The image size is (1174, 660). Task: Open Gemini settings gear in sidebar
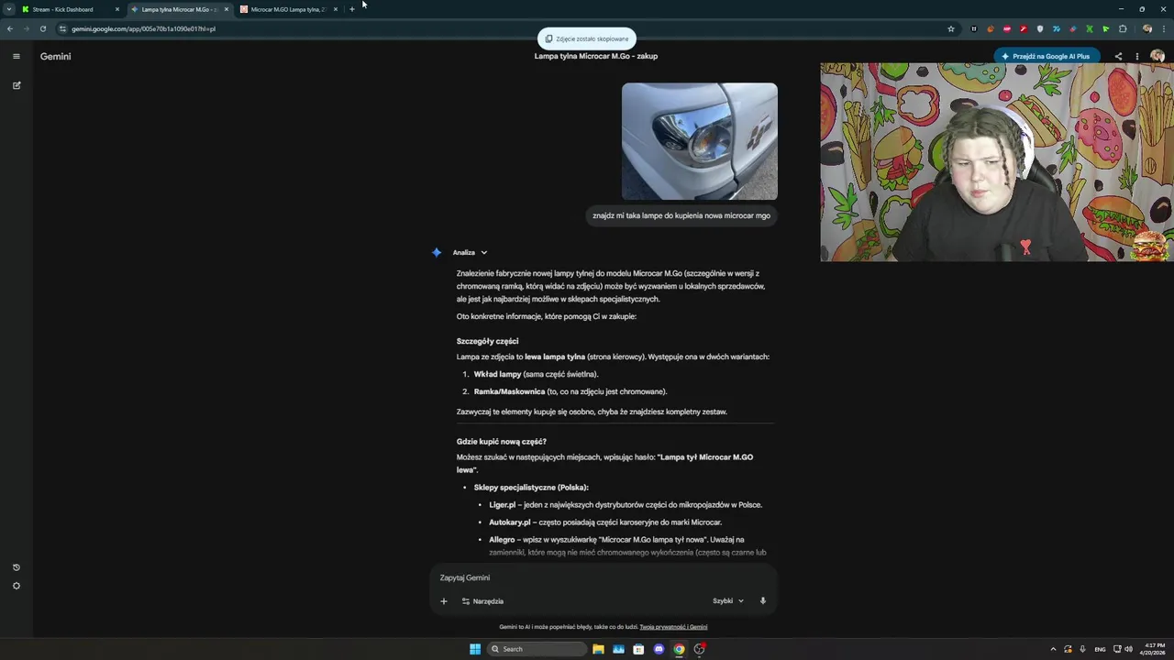(x=16, y=586)
